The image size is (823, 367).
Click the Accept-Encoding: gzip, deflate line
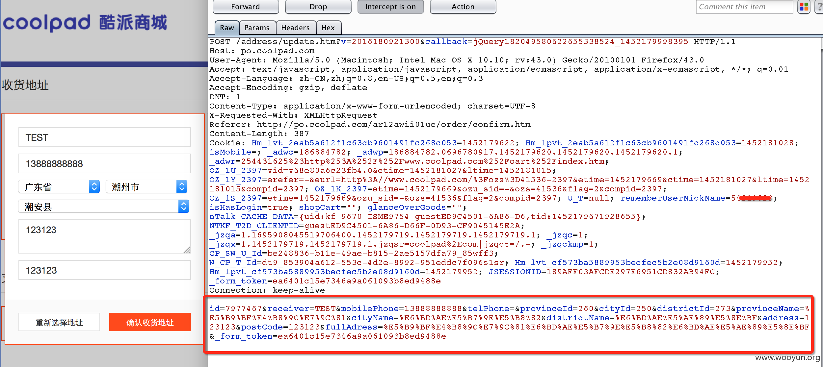click(288, 88)
